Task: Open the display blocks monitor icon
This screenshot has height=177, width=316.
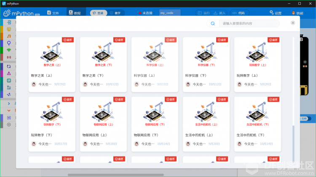Action: tap(9, 29)
